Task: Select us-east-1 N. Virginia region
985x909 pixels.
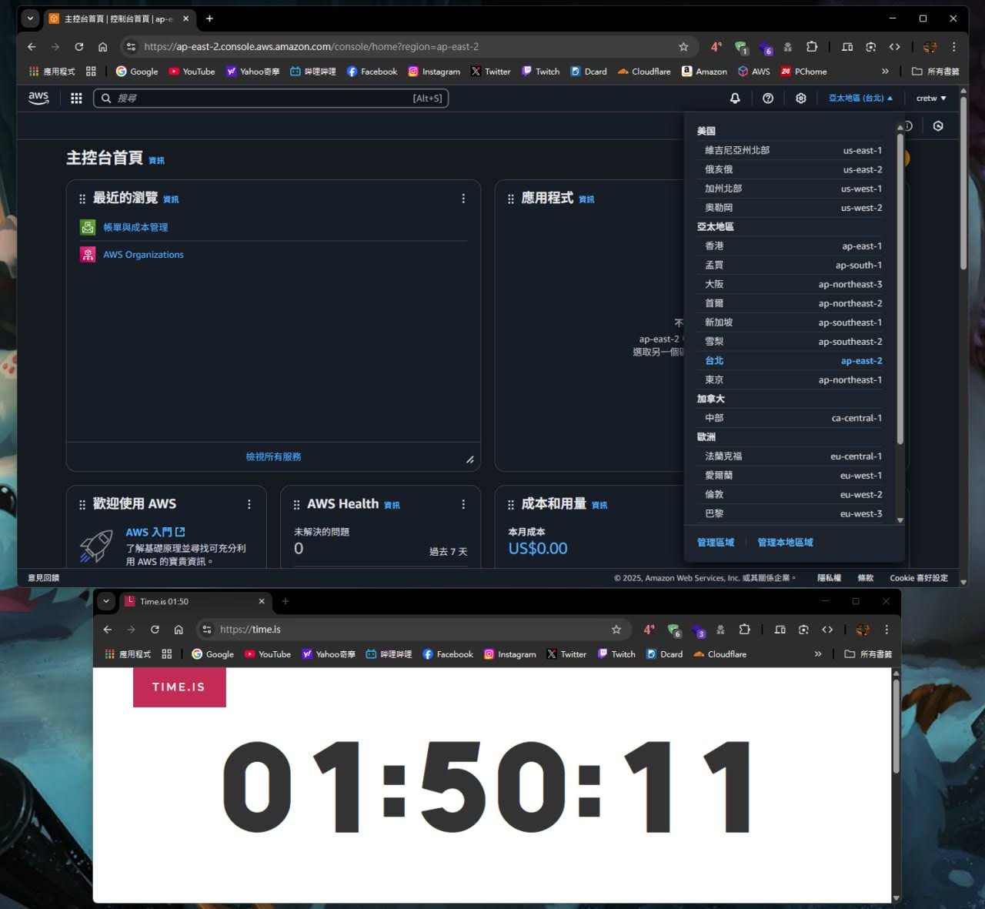Action: [793, 150]
